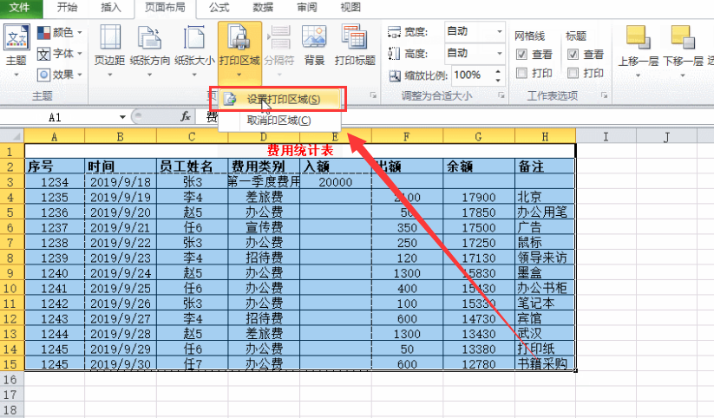The height and width of the screenshot is (418, 714).
Task: Toggle 网格线 打印 checkbox
Action: click(522, 73)
